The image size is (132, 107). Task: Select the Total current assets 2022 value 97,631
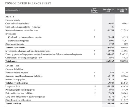pyautogui.click(x=111, y=48)
